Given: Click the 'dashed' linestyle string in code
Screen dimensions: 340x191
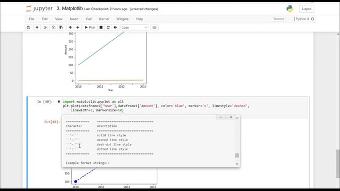Looking at the screenshot, I should pos(240,106).
